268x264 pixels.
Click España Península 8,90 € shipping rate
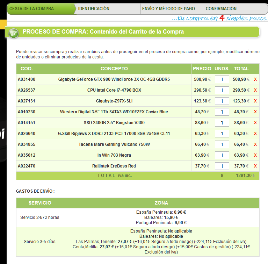point(161,212)
